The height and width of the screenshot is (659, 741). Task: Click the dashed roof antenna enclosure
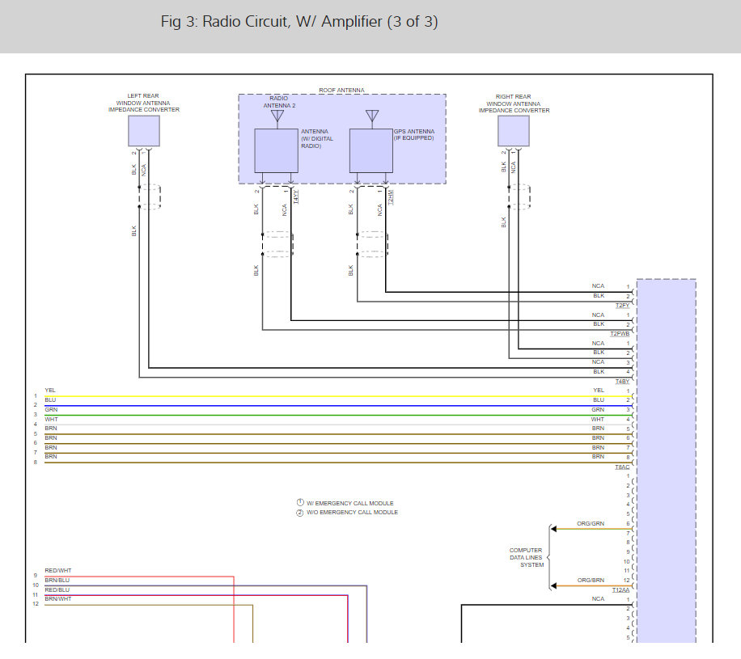point(343,139)
